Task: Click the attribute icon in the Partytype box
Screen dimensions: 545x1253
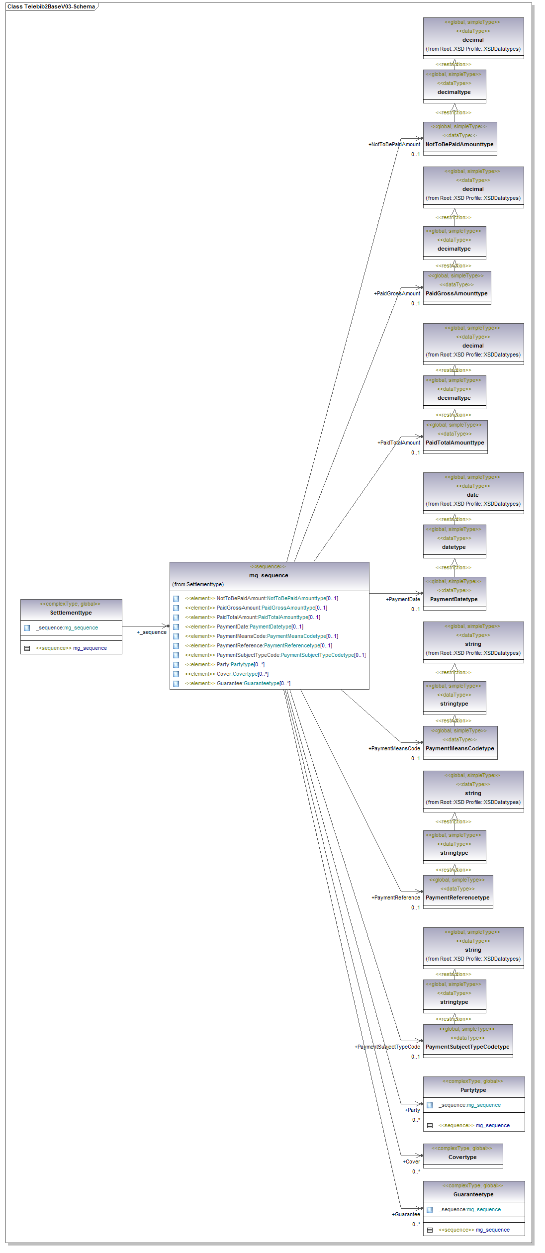Action: pyautogui.click(x=430, y=1105)
